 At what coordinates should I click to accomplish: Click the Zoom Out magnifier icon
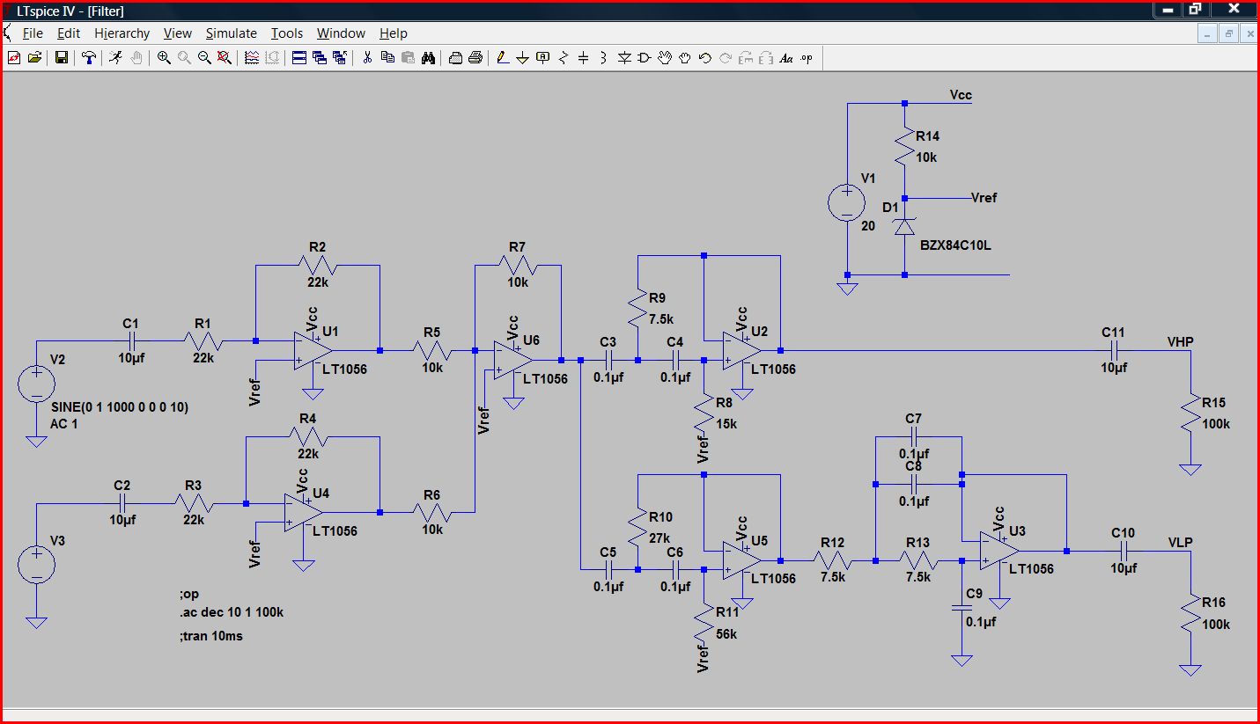click(x=204, y=58)
